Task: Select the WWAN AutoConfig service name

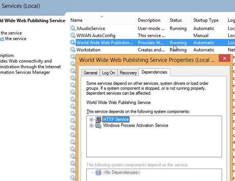Action: point(96,35)
